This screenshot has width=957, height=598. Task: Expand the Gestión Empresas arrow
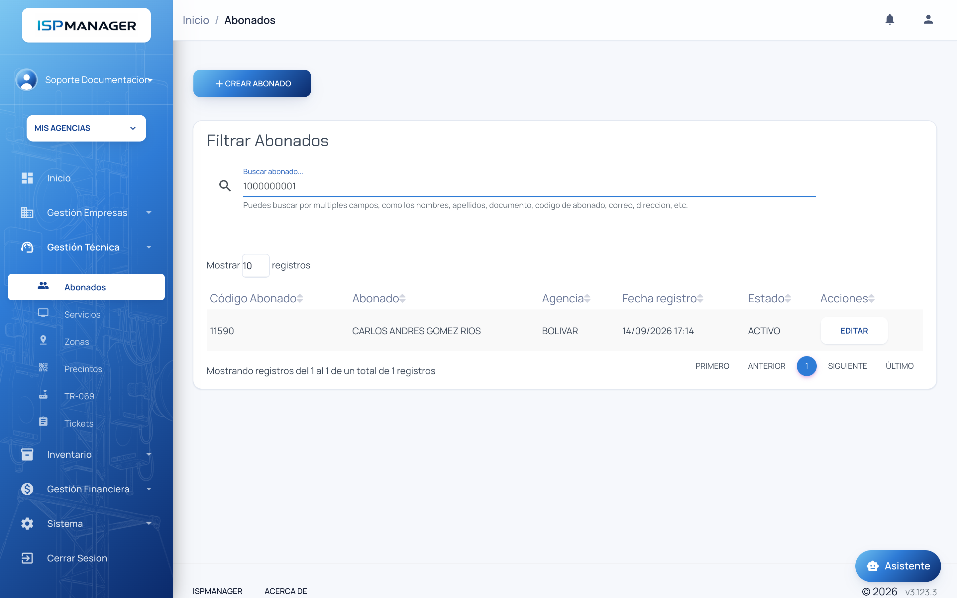pyautogui.click(x=149, y=213)
